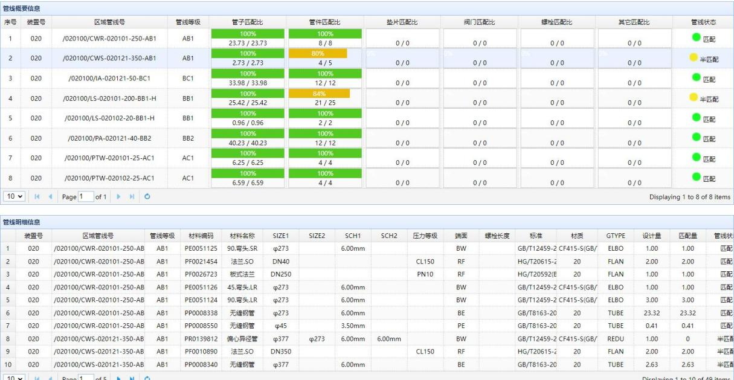The image size is (734, 380).
Task: Click the 84% fitting match progress bar
Action: [319, 94]
